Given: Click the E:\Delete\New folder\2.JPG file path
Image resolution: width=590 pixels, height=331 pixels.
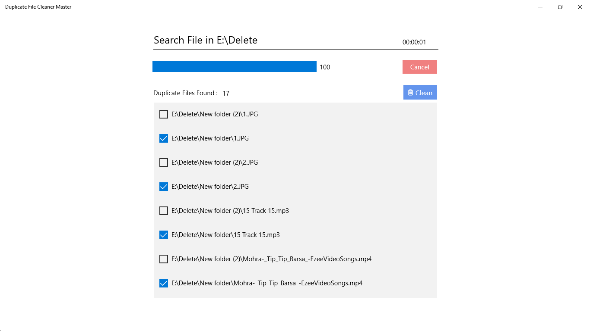Looking at the screenshot, I should [210, 187].
